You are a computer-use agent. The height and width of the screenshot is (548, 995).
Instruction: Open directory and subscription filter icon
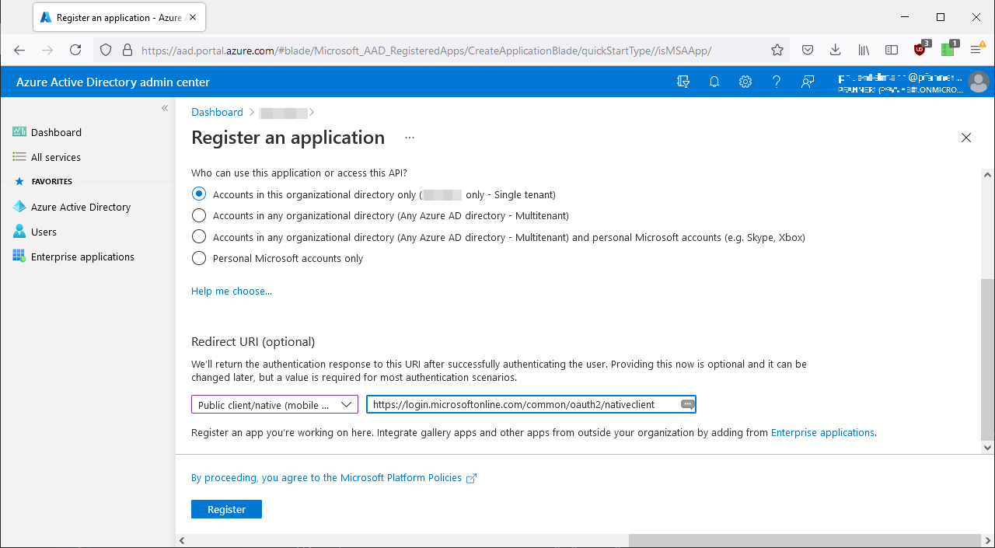pos(683,82)
